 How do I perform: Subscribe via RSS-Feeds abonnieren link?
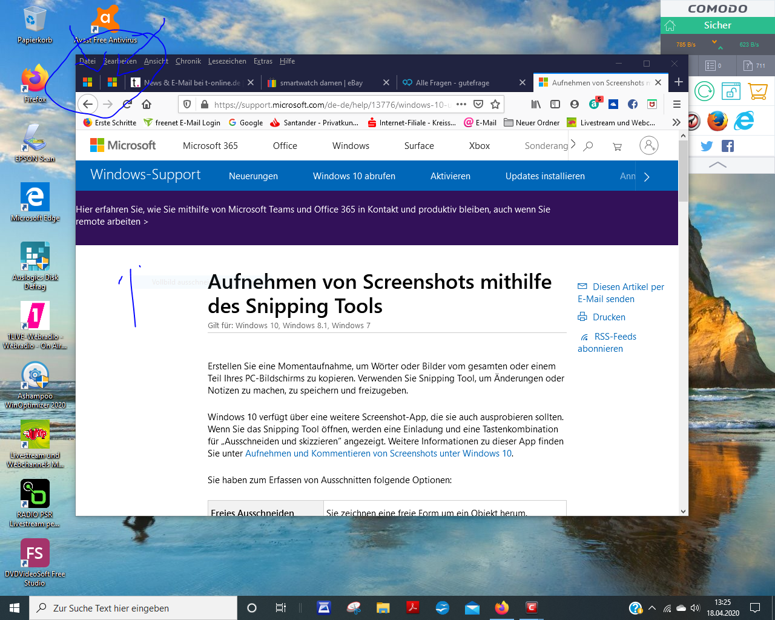click(607, 343)
